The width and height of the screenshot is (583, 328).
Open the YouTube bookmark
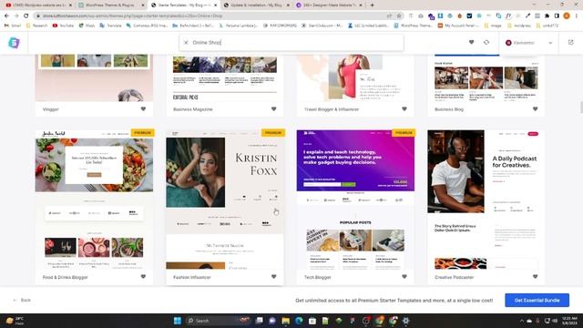point(63,26)
